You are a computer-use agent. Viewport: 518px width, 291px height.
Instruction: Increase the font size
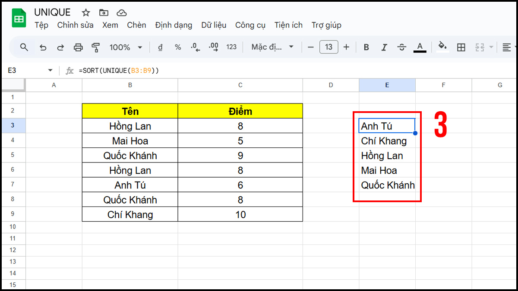click(347, 47)
